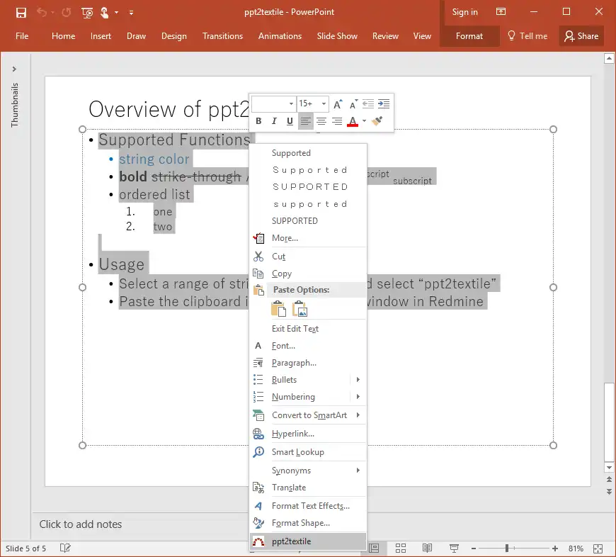
Task: Click the Save icon in title bar
Action: pyautogui.click(x=21, y=13)
